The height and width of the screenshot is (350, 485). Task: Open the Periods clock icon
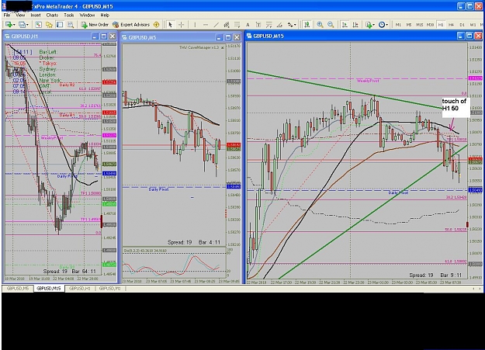(381, 25)
